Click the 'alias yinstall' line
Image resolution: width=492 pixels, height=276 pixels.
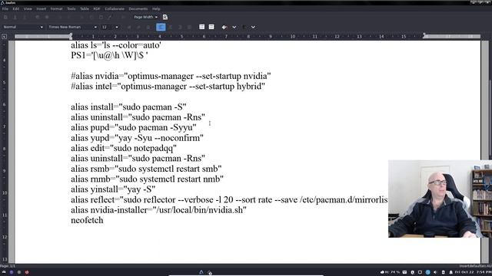coord(113,189)
